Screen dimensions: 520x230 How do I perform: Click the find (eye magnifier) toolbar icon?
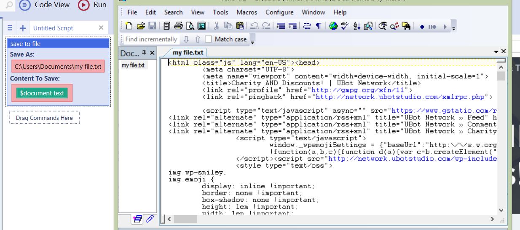[x=383, y=26]
